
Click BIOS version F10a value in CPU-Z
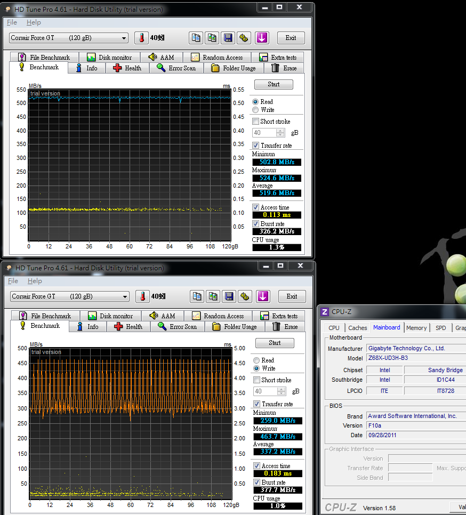pos(416,425)
